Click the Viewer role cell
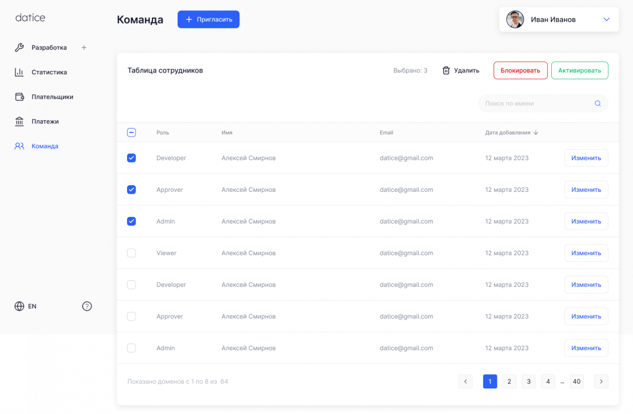The width and height of the screenshot is (633, 414). click(166, 253)
